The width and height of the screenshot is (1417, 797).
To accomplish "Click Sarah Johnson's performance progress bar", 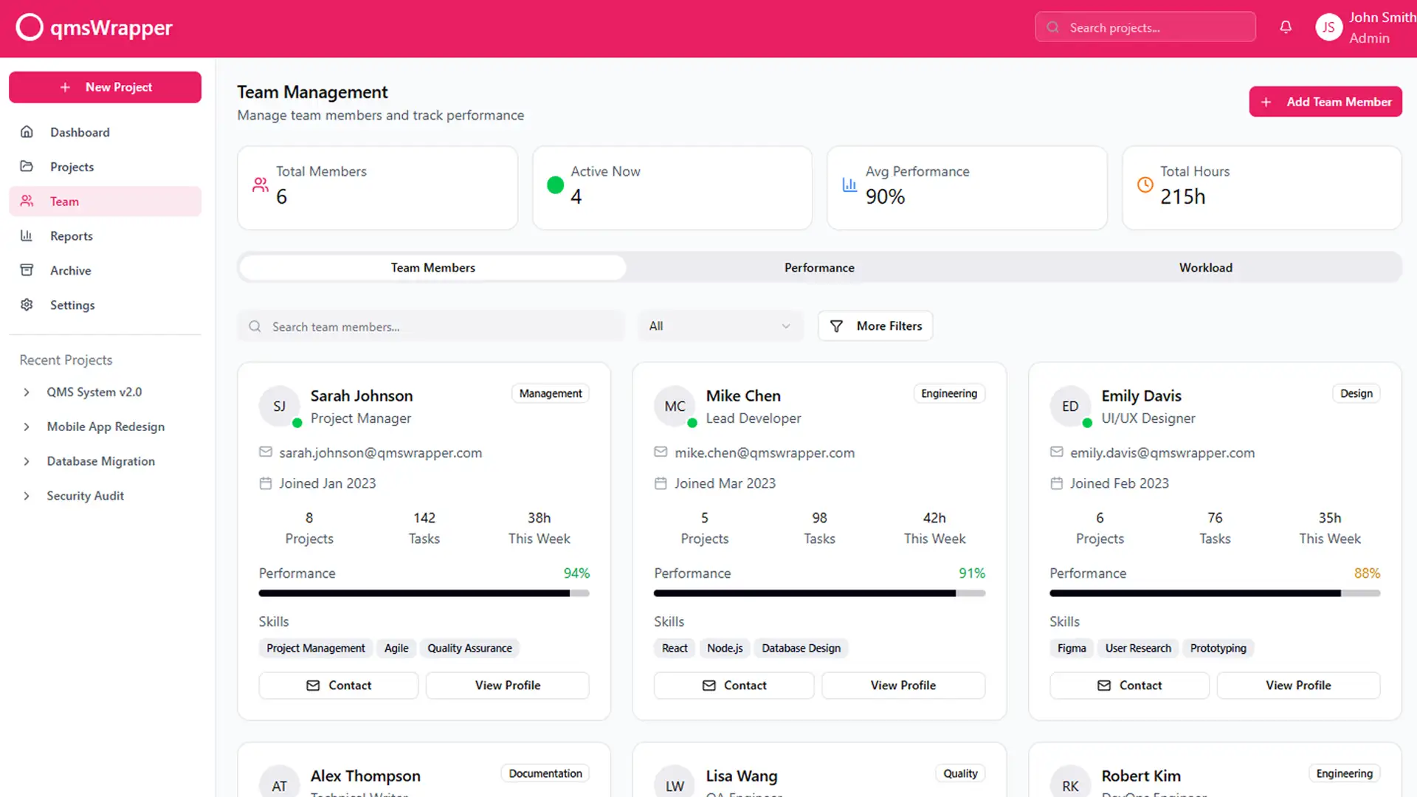I will tap(424, 593).
